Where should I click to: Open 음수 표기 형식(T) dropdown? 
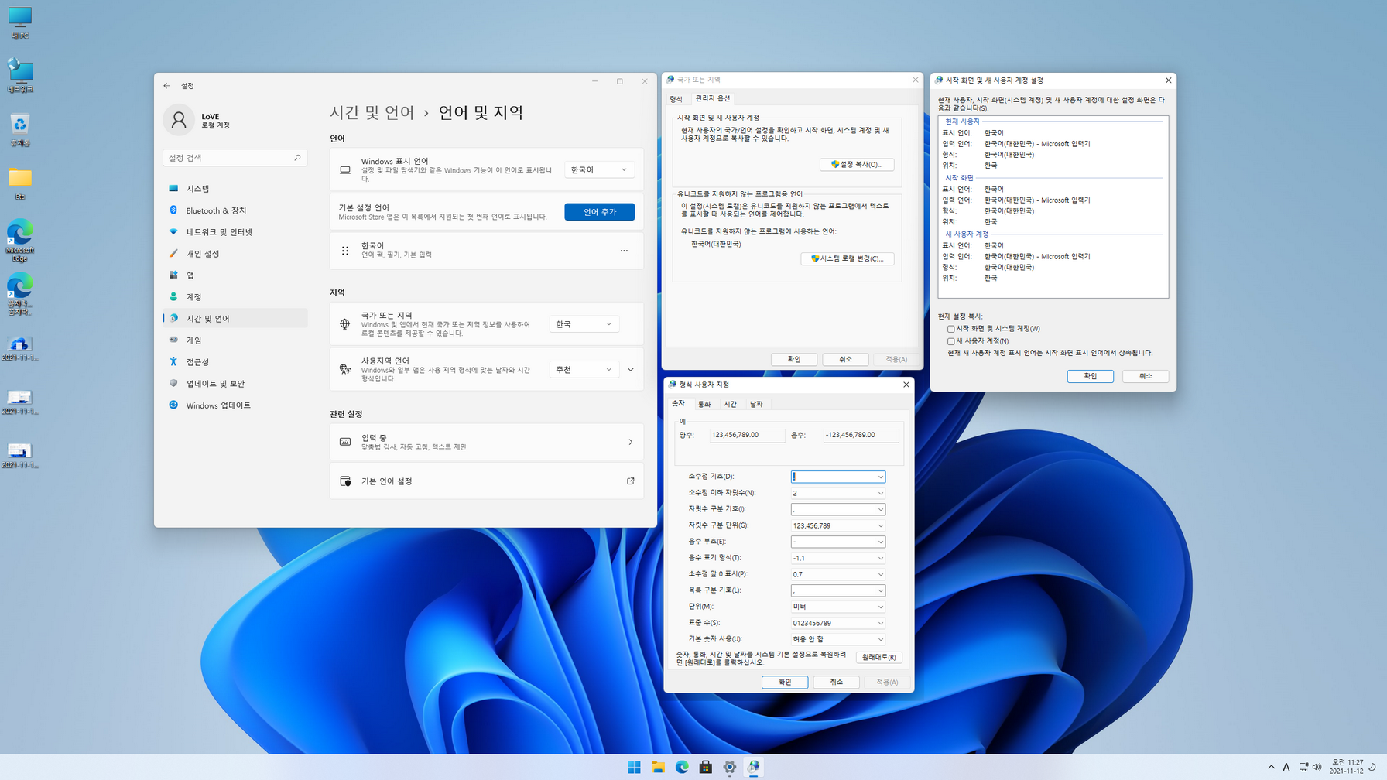point(837,558)
